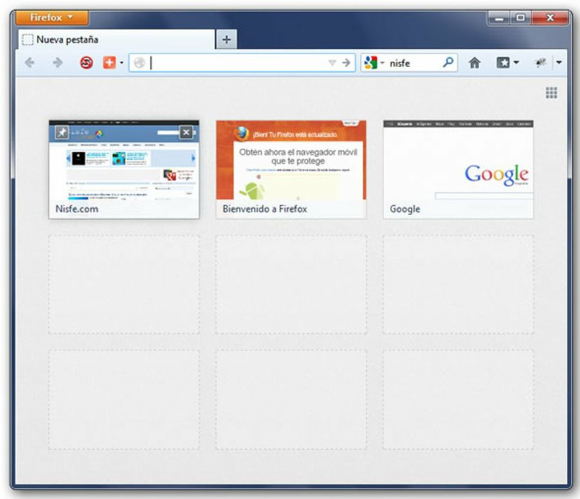Click the magnifier search icon in search box
Image resolution: width=580 pixels, height=499 pixels.
(x=448, y=63)
